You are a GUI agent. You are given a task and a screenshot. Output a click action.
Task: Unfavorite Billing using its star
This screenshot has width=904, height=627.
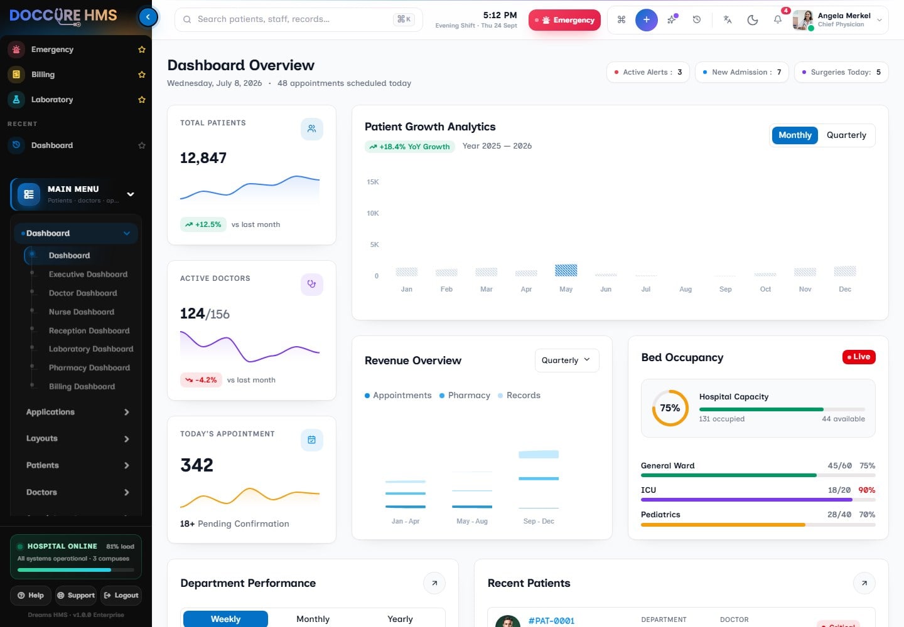pyautogui.click(x=142, y=75)
